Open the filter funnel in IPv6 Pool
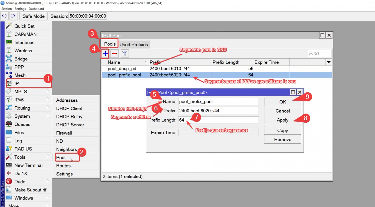 [x=124, y=54]
